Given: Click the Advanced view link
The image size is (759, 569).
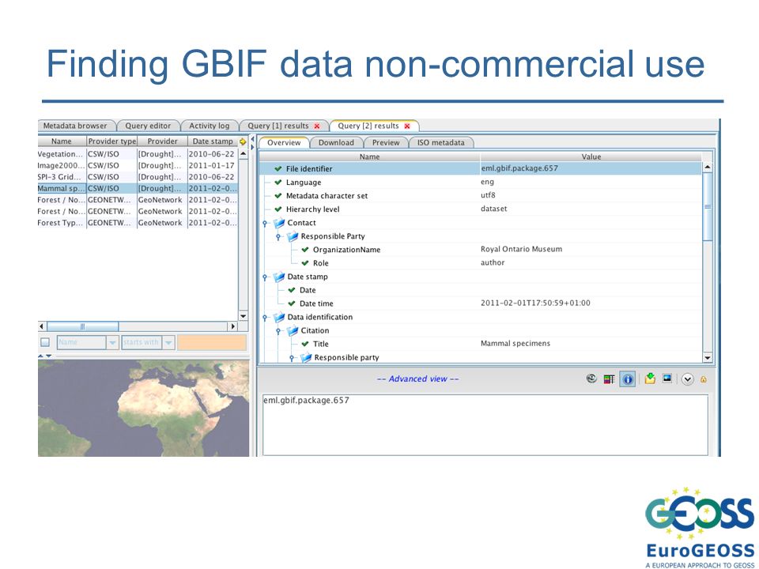Looking at the screenshot, I should click(x=417, y=379).
